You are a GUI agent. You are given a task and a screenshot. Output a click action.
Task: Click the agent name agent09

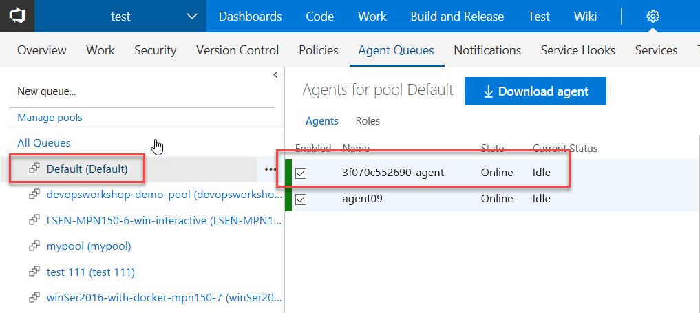(x=363, y=199)
